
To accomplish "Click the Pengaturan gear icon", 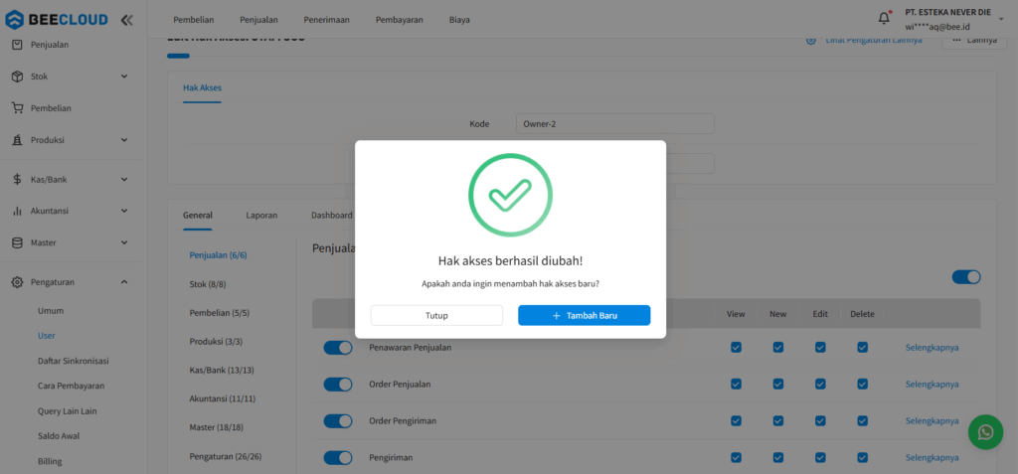I will pyautogui.click(x=18, y=282).
